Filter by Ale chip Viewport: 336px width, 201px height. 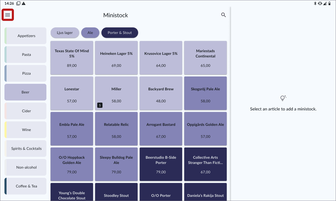[x=90, y=33]
